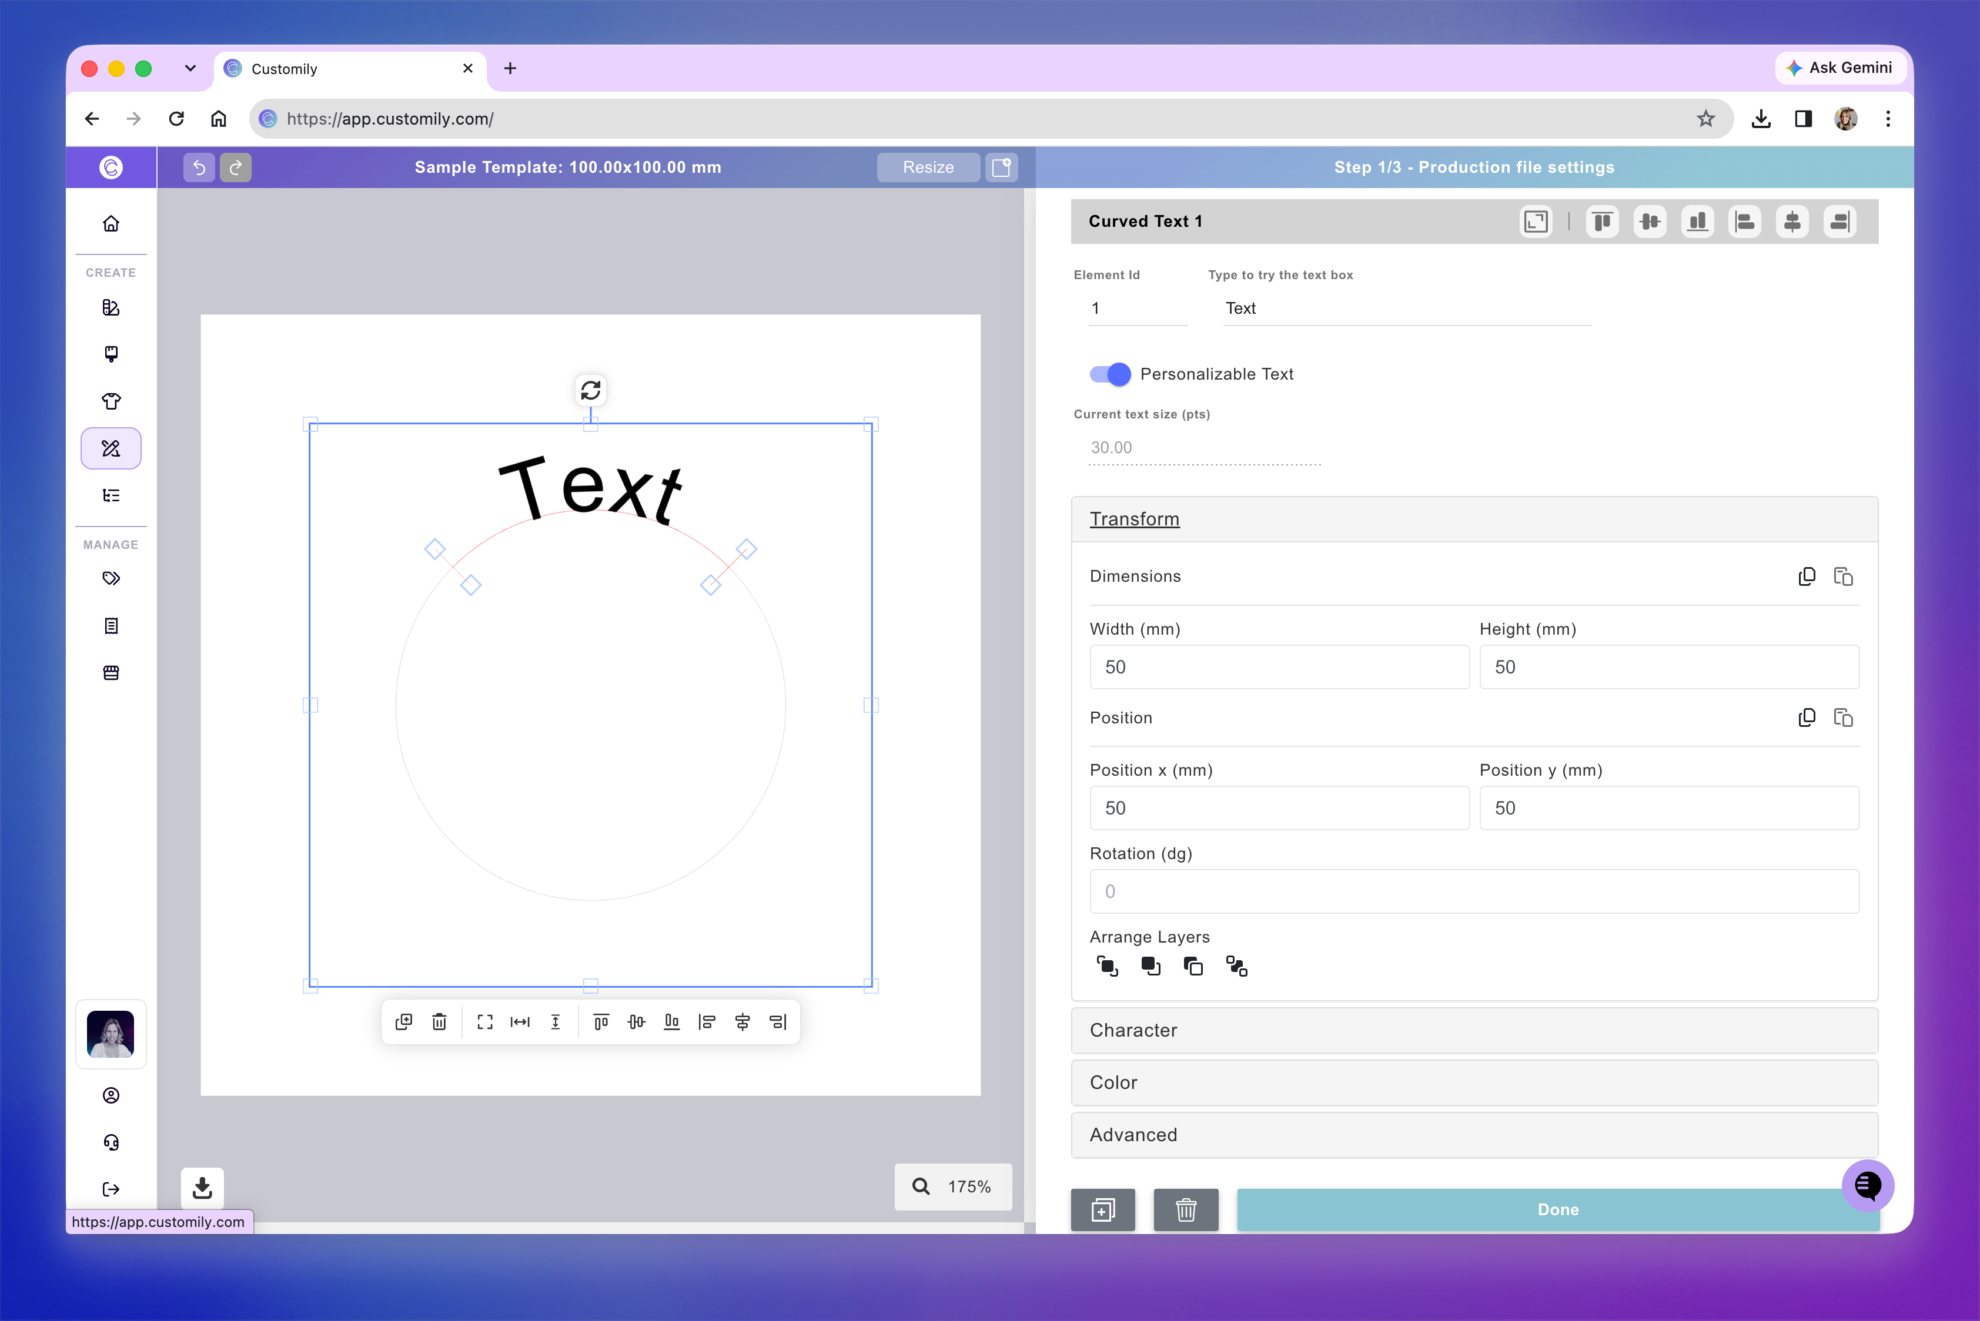Align top using the panel header icon
This screenshot has height=1321, width=1980.
click(x=1603, y=222)
